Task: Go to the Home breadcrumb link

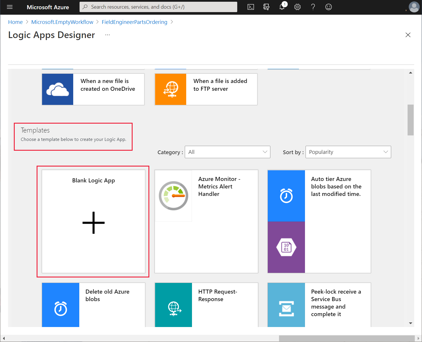Action: coord(15,22)
